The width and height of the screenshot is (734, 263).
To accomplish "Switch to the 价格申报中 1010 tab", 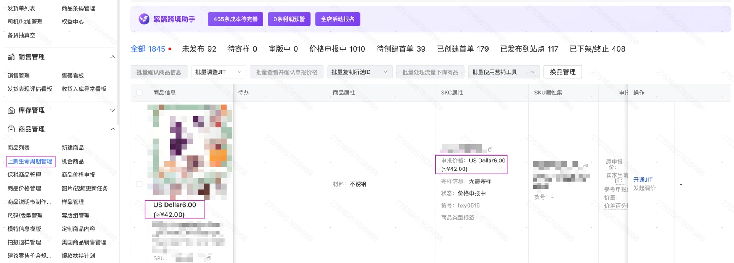I will coord(337,49).
